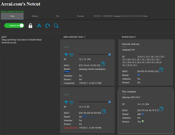Copy gateway MAC 04:8D:39:49:E9:1A

[161, 70]
